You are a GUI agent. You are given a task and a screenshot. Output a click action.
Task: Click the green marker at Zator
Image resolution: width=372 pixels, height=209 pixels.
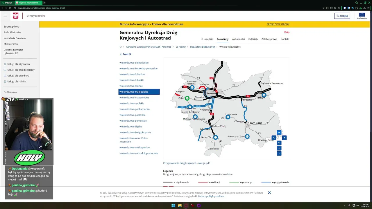187,98
